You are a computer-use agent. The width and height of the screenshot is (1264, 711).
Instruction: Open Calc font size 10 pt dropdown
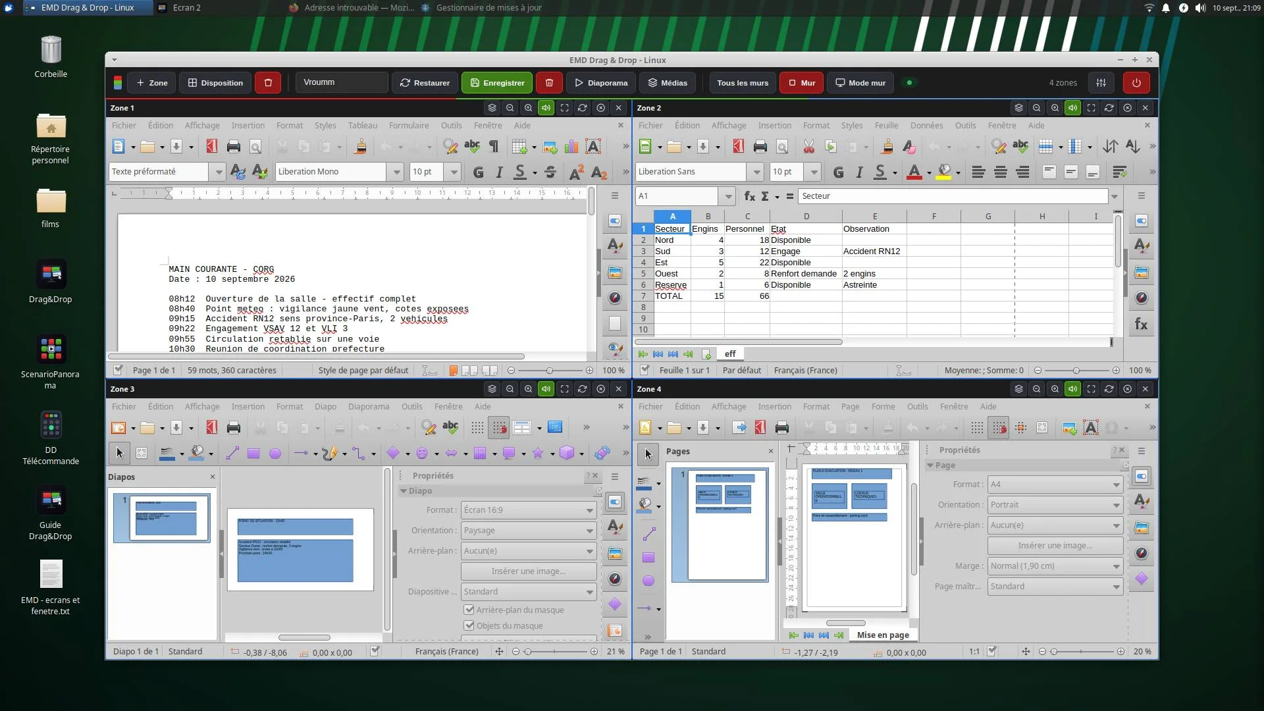click(x=814, y=172)
